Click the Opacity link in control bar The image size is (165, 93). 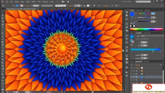click(71, 6)
